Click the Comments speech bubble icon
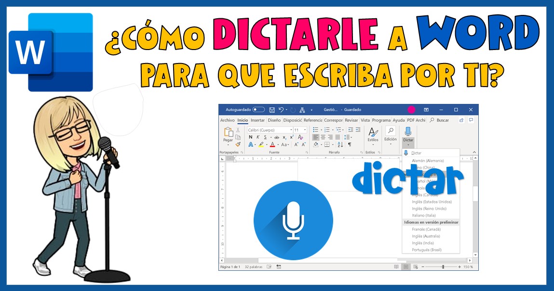554x291 pixels. click(471, 120)
